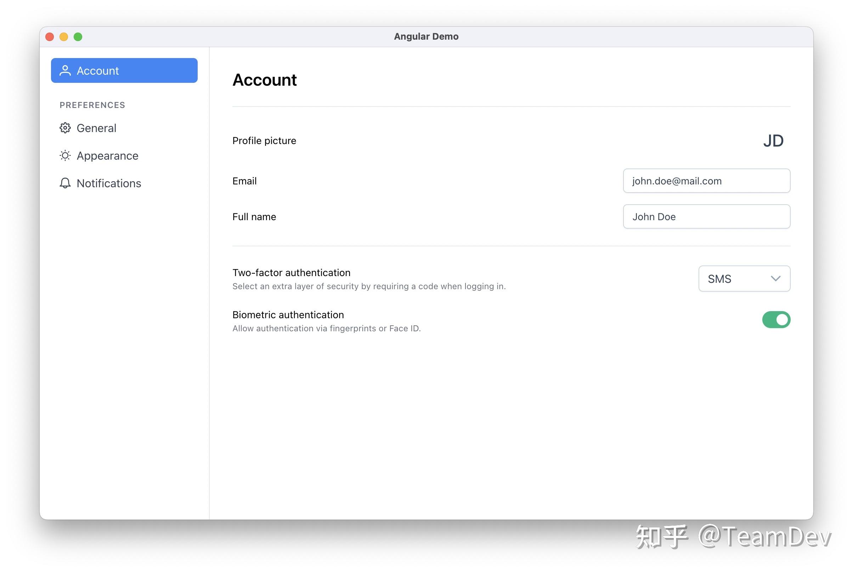Focus the Full name text field
This screenshot has width=853, height=572.
pos(706,217)
